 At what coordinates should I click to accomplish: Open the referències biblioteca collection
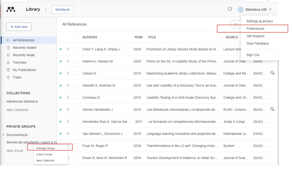click(22, 101)
